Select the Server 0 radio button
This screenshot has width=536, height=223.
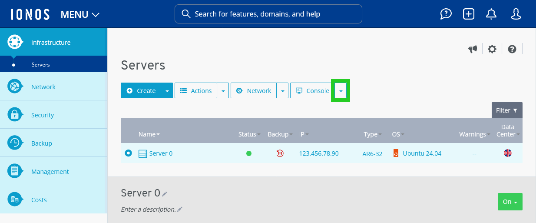[x=128, y=153]
